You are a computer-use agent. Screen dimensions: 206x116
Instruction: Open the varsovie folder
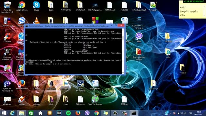tap(183, 69)
